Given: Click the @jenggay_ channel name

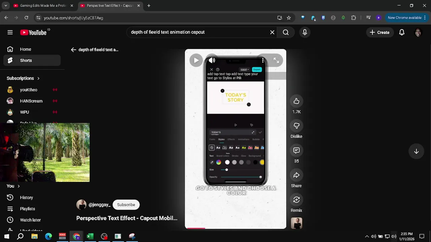Looking at the screenshot, I should (99, 205).
